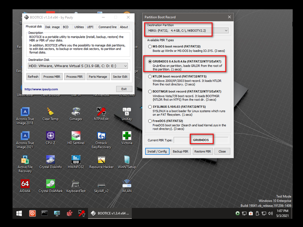Launch Crystal DiskMark desktop icon

(50, 186)
